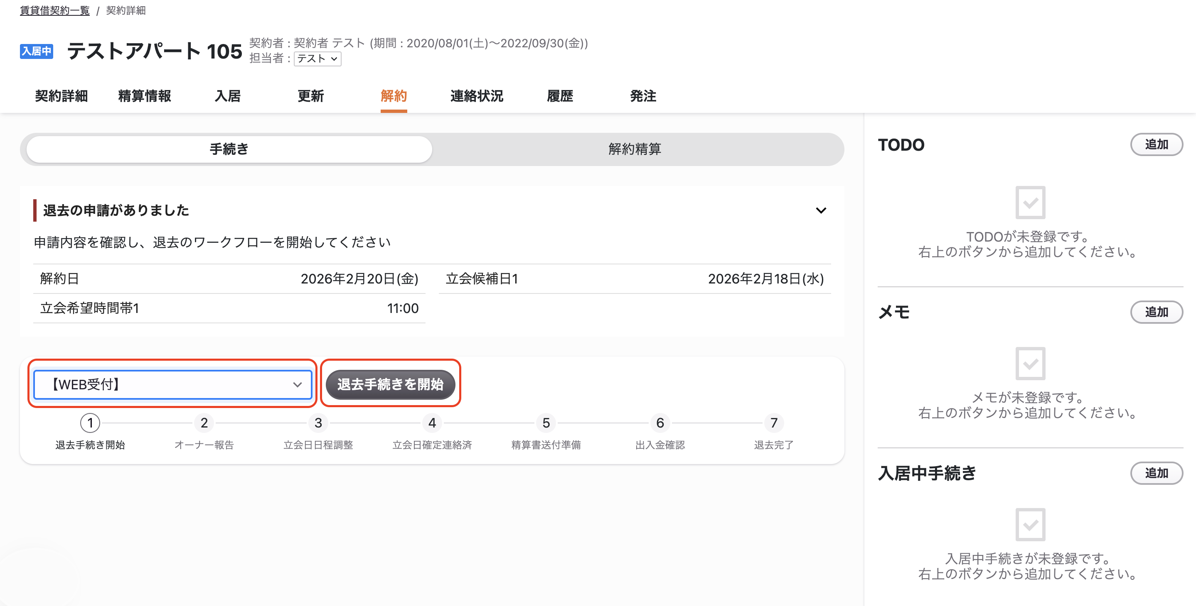Screen dimensions: 1196x606
Task: Select step 1 退去手続き開始
Action: [x=90, y=432]
